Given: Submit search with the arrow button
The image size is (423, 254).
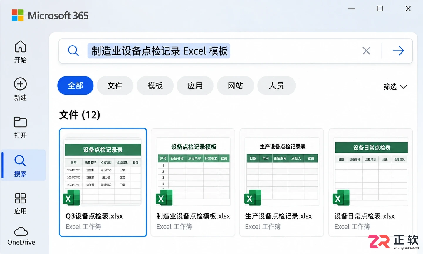Looking at the screenshot, I should pos(398,51).
